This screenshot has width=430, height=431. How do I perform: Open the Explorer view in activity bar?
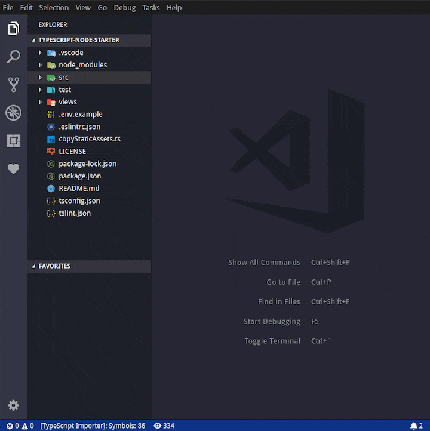point(14,28)
